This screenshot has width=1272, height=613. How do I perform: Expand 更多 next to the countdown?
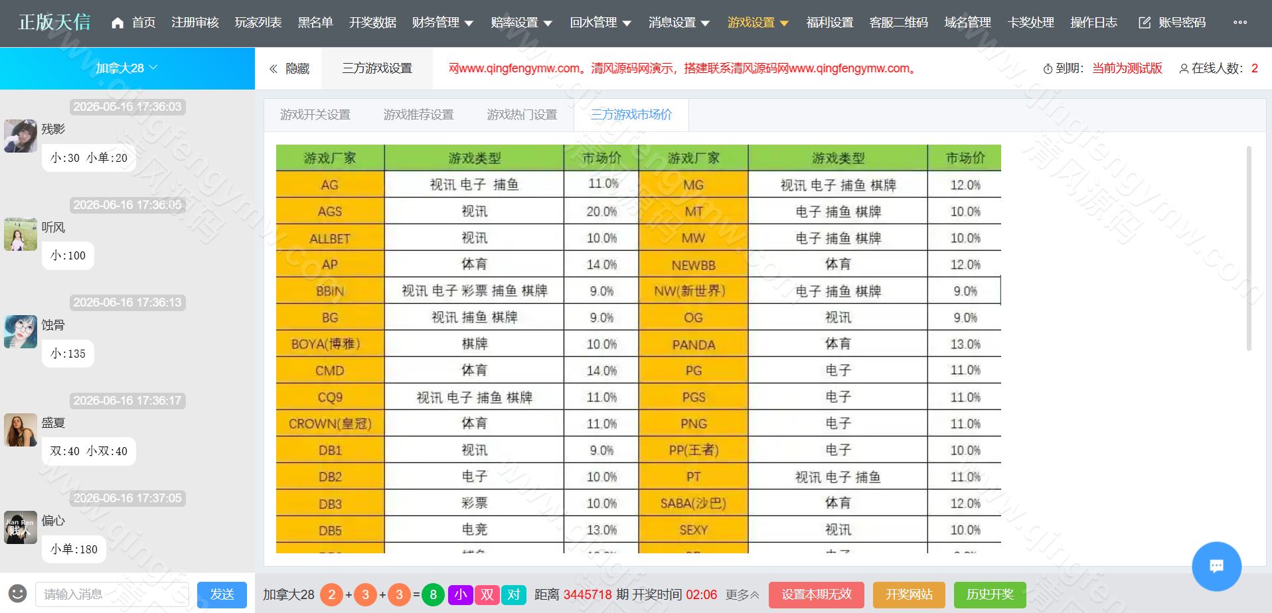[742, 594]
